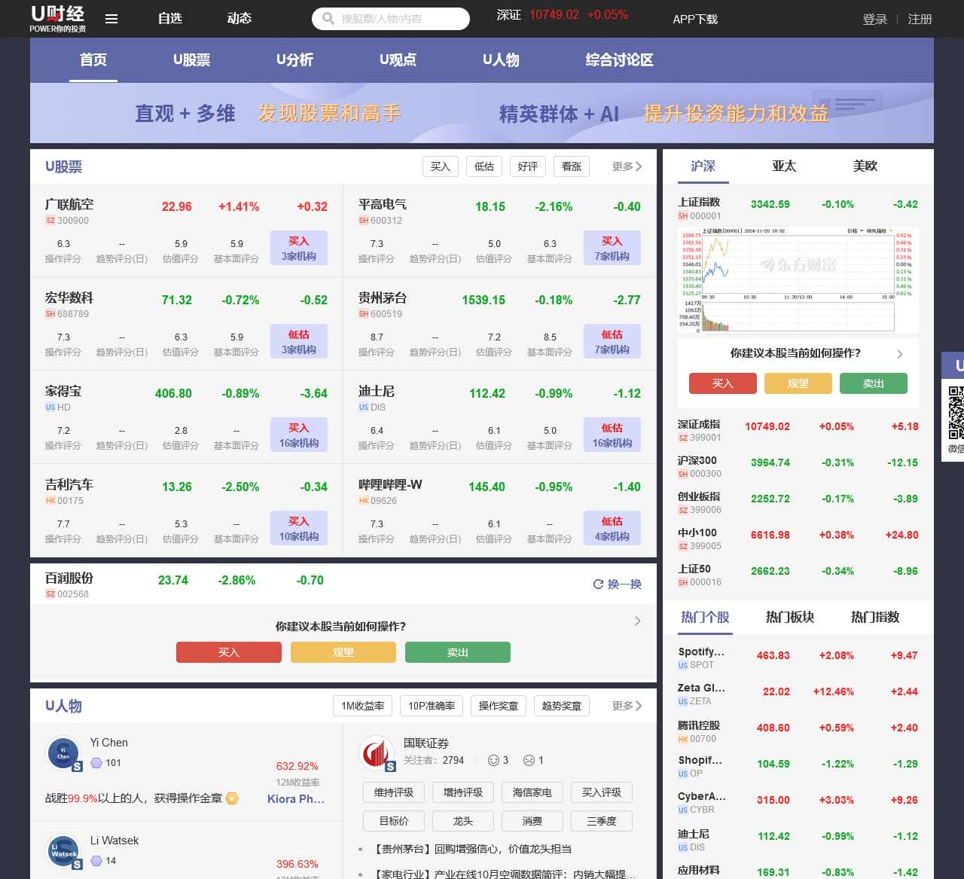Open Yi Chen's avatar
Viewport: 964px width, 879px height.
[x=63, y=752]
